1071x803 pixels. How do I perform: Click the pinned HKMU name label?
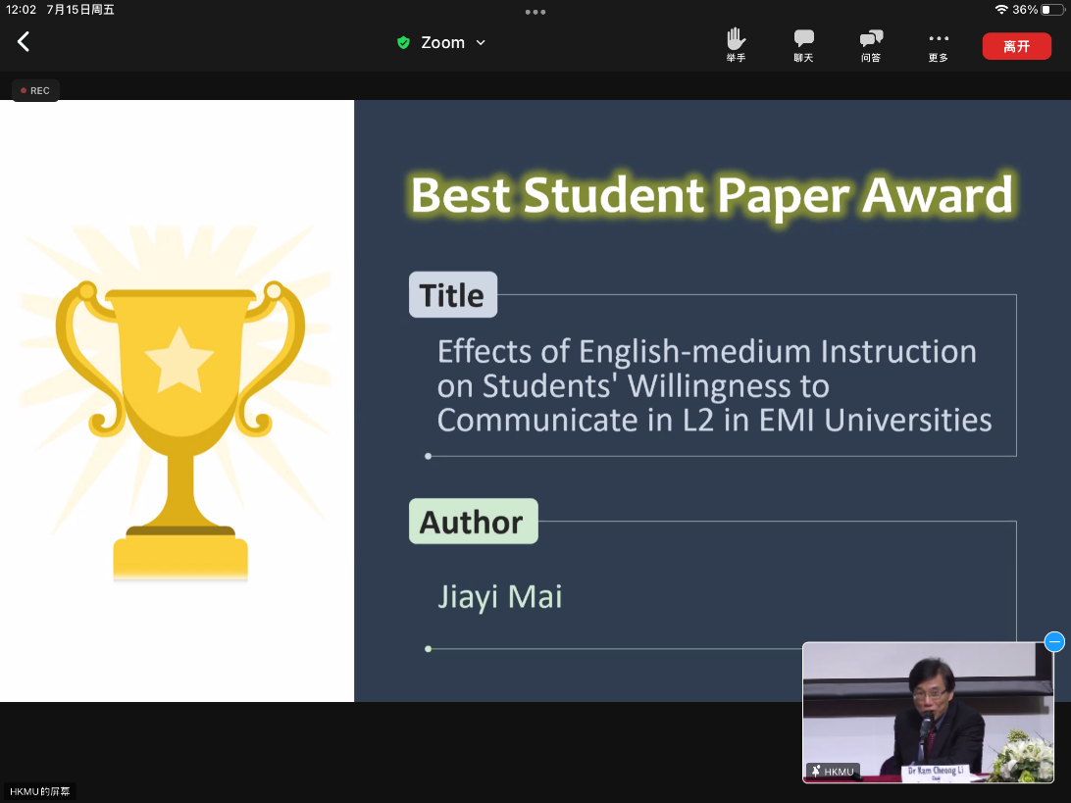[833, 772]
